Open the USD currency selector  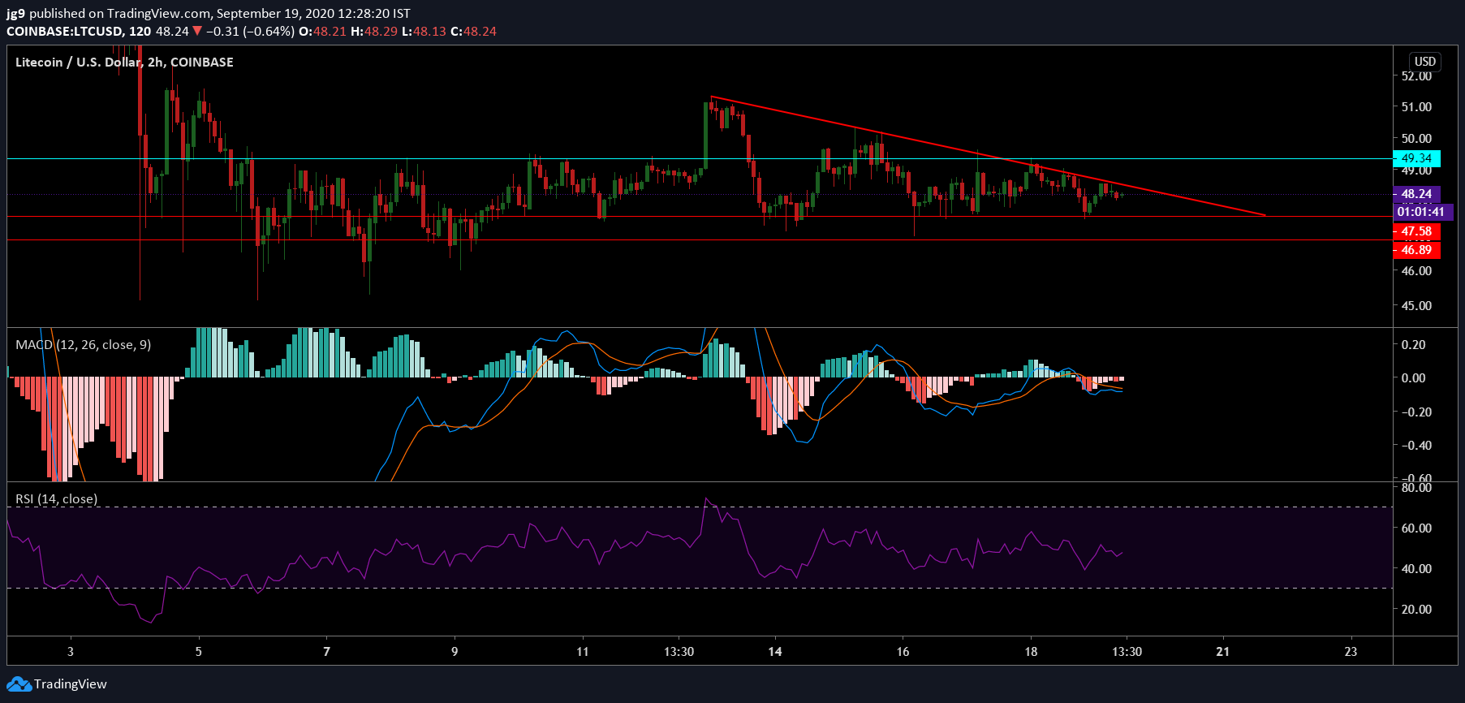pos(1424,62)
